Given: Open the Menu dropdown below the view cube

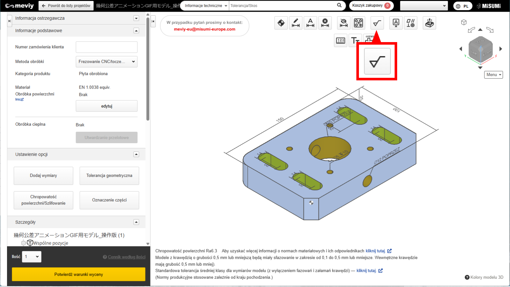Looking at the screenshot, I should pos(493,75).
